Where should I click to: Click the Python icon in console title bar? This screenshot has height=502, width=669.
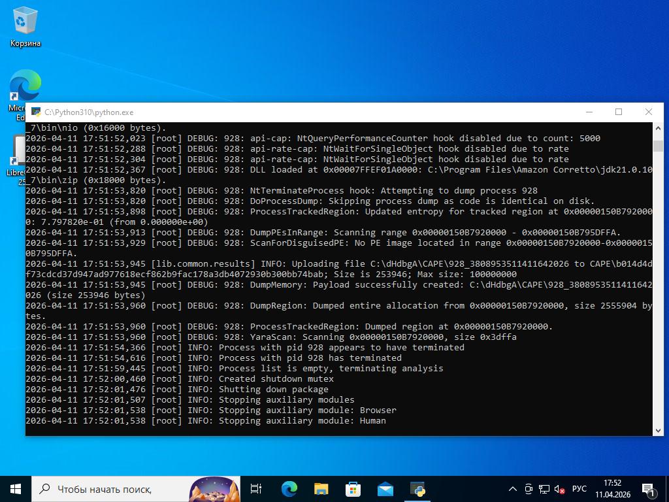[x=35, y=112]
